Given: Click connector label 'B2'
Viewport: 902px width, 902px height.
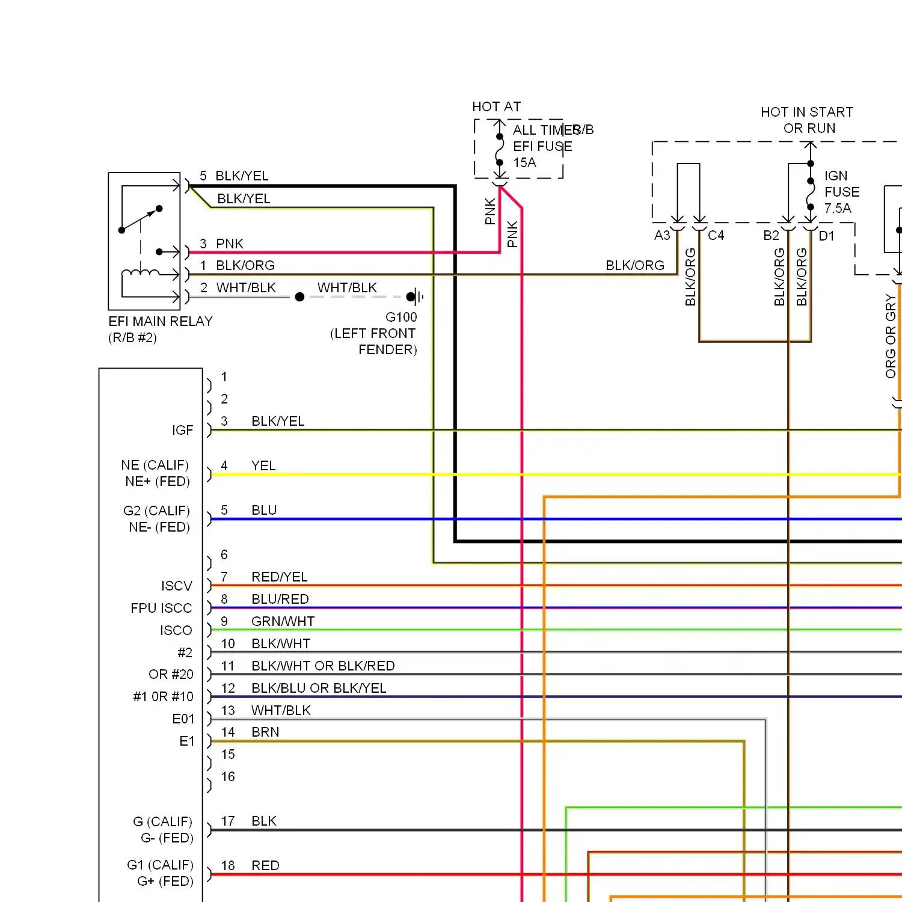Looking at the screenshot, I should click(772, 236).
